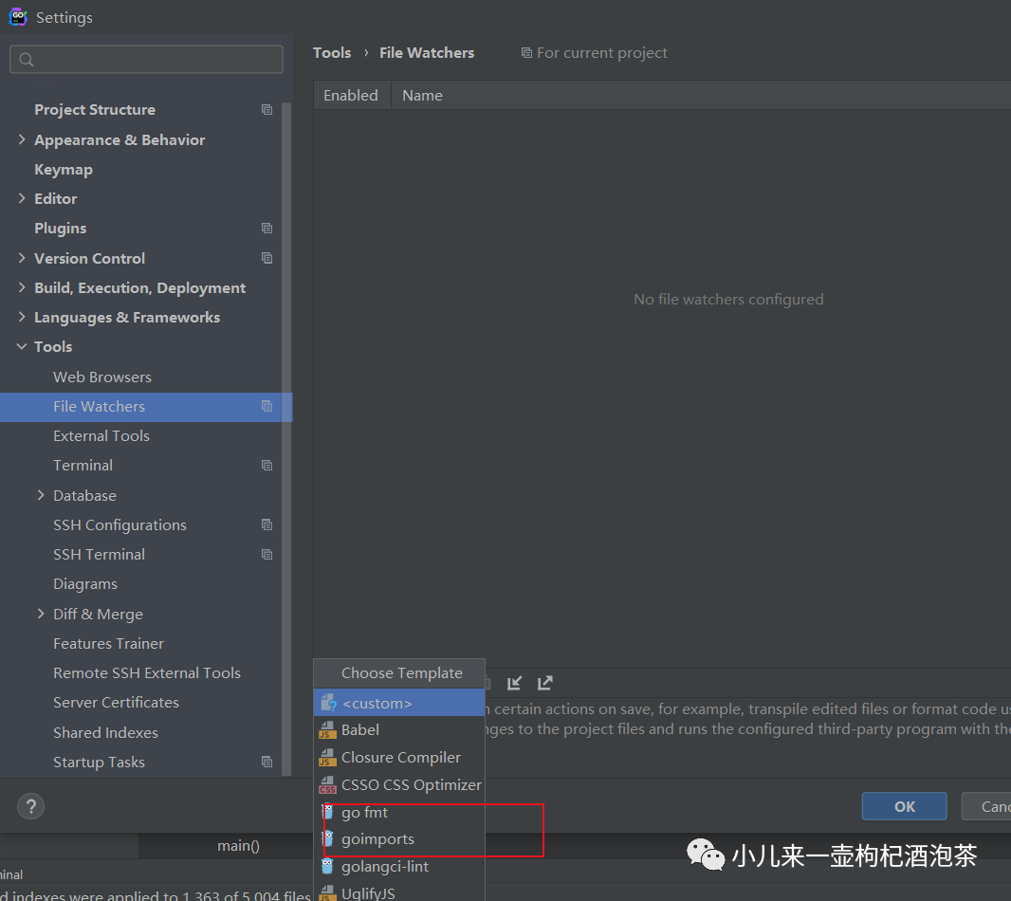The image size is (1011, 901).
Task: Expand the Database subsection
Action: [41, 495]
